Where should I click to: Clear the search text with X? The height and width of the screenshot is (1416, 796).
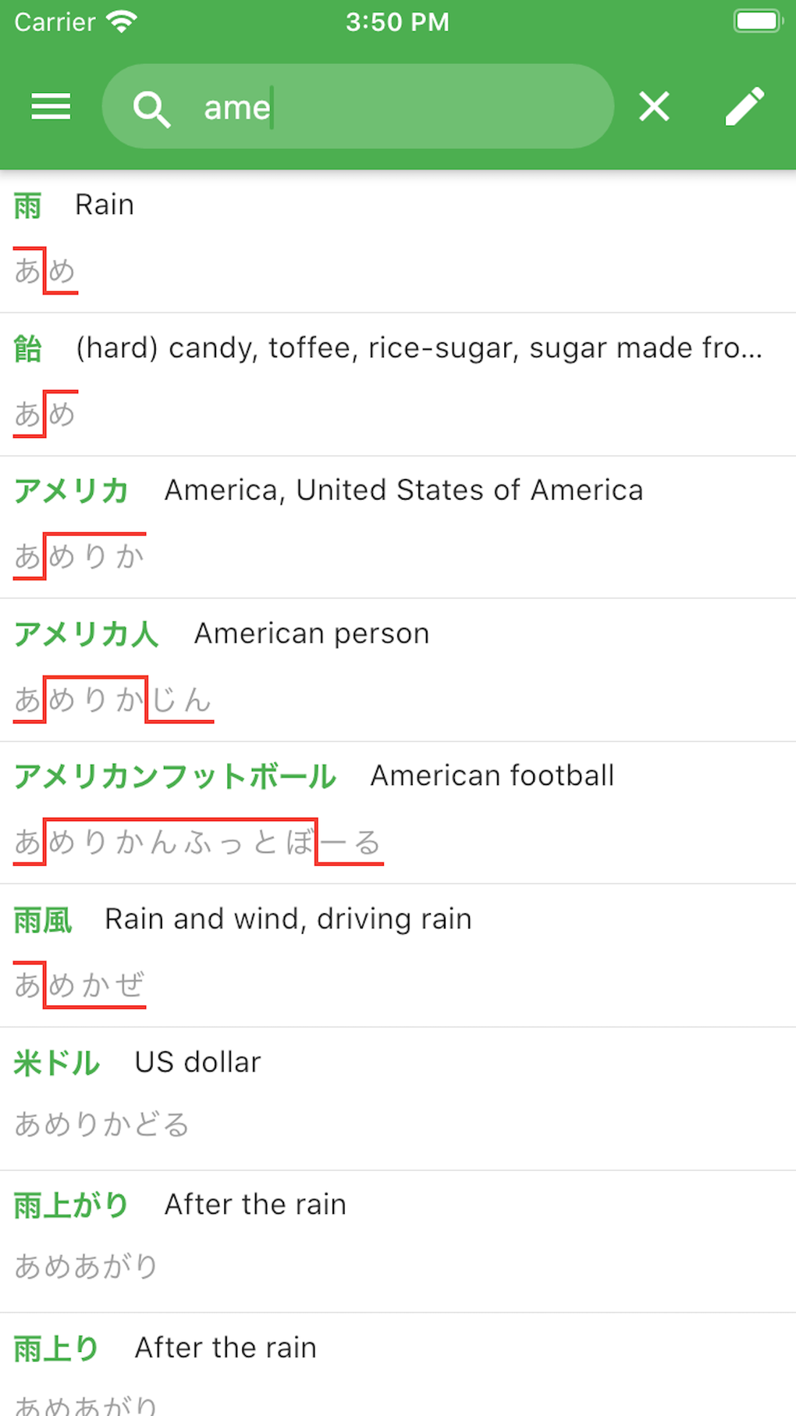pos(654,106)
